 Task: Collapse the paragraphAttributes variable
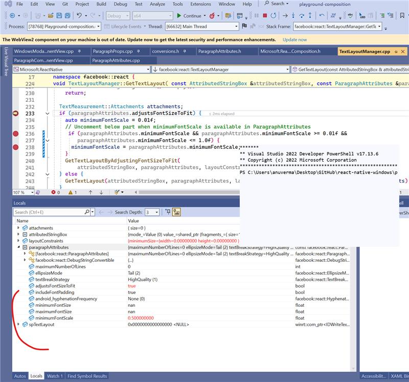click(18, 247)
